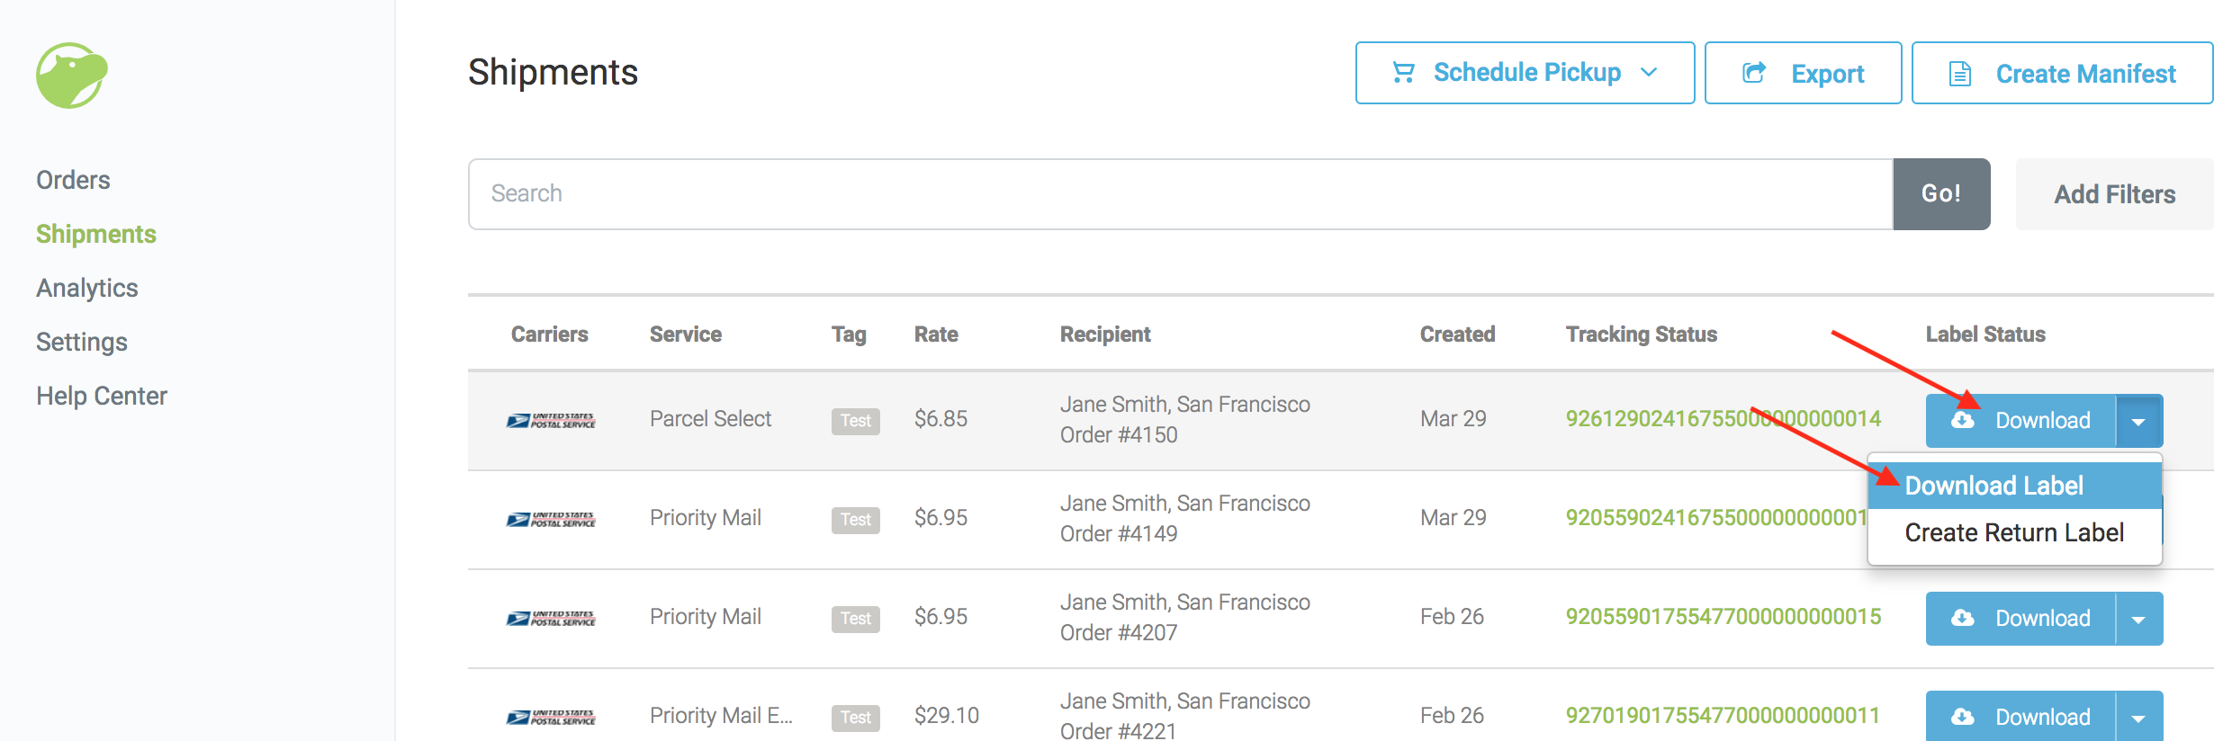Image resolution: width=2232 pixels, height=741 pixels.
Task: Click the Carriers column header
Action: click(x=549, y=335)
